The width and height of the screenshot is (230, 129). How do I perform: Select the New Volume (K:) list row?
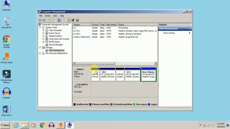pyautogui.click(x=115, y=37)
